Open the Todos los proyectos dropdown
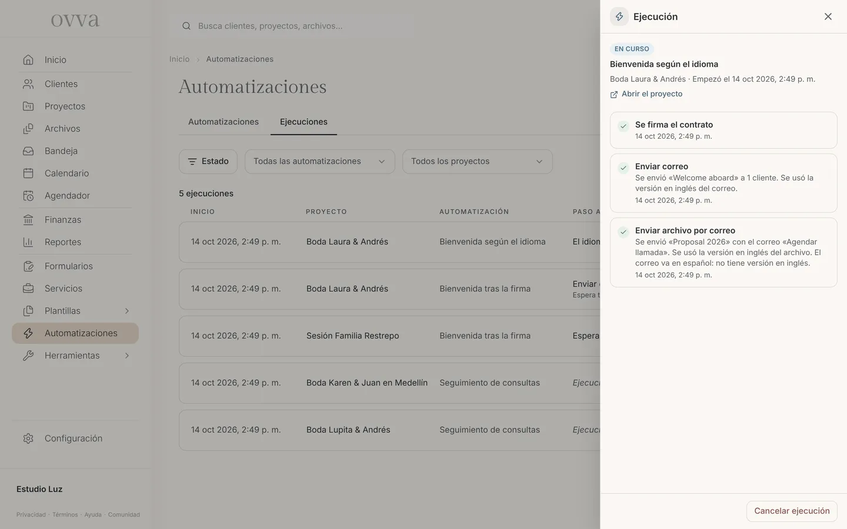The width and height of the screenshot is (847, 529). pyautogui.click(x=478, y=162)
